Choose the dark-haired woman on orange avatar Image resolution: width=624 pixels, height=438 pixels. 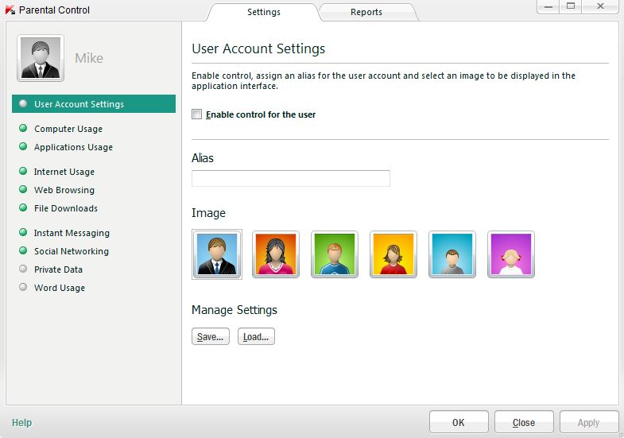[x=276, y=254]
